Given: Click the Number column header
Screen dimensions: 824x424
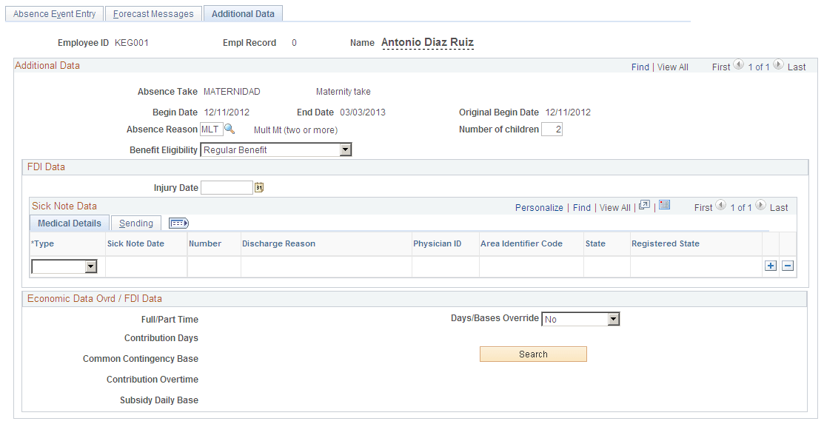Looking at the screenshot, I should pos(205,243).
